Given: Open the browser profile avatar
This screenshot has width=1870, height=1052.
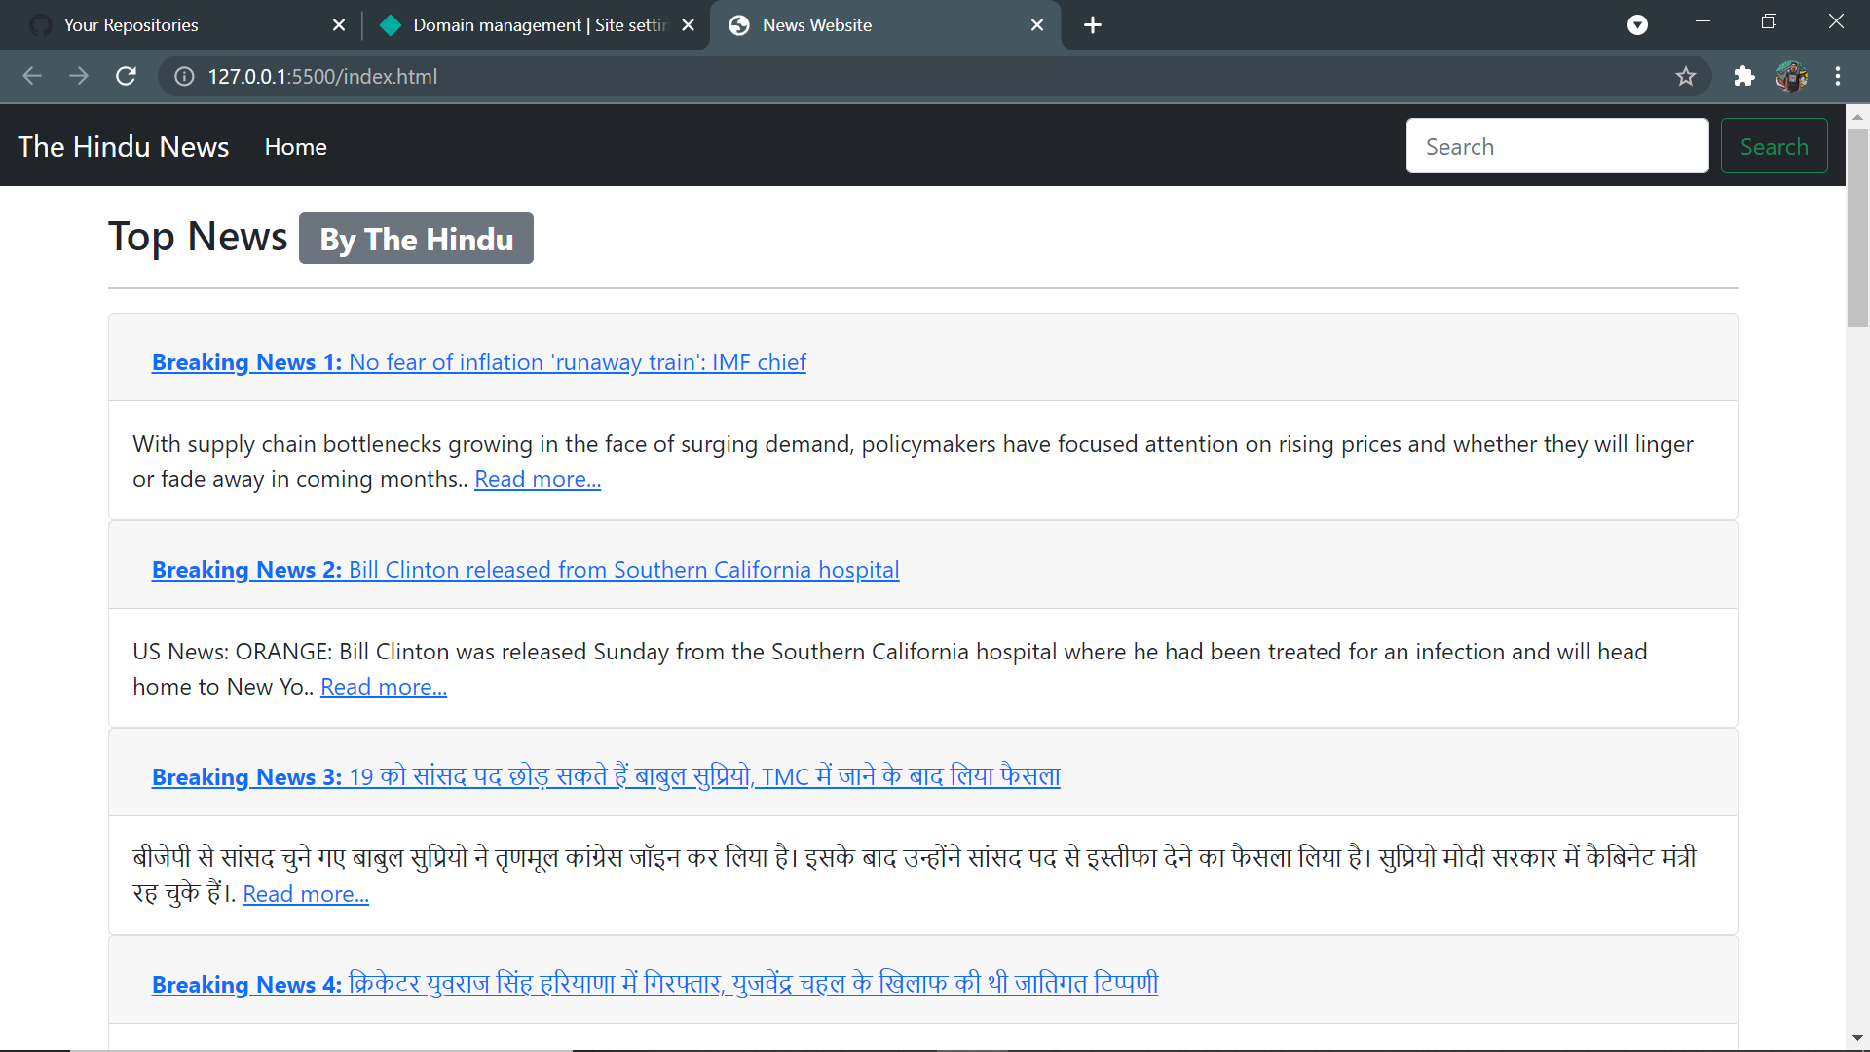Looking at the screenshot, I should click(x=1793, y=76).
